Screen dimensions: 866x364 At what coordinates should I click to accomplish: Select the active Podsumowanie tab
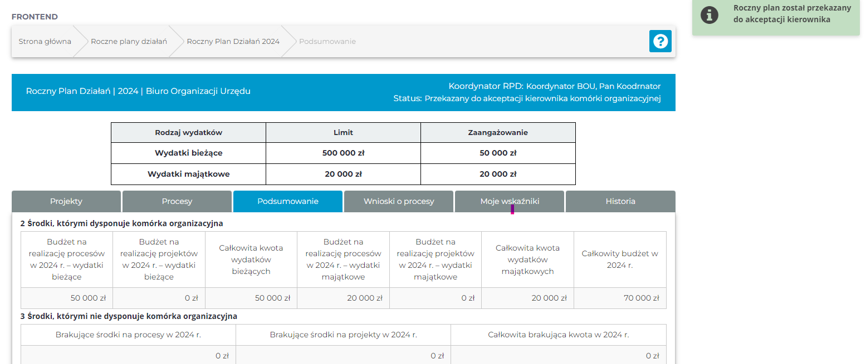287,201
